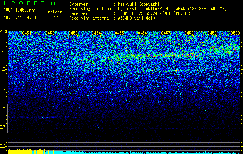The image size is (243, 154).
Task: Click the 0451 time marker
Action: click(27, 33)
